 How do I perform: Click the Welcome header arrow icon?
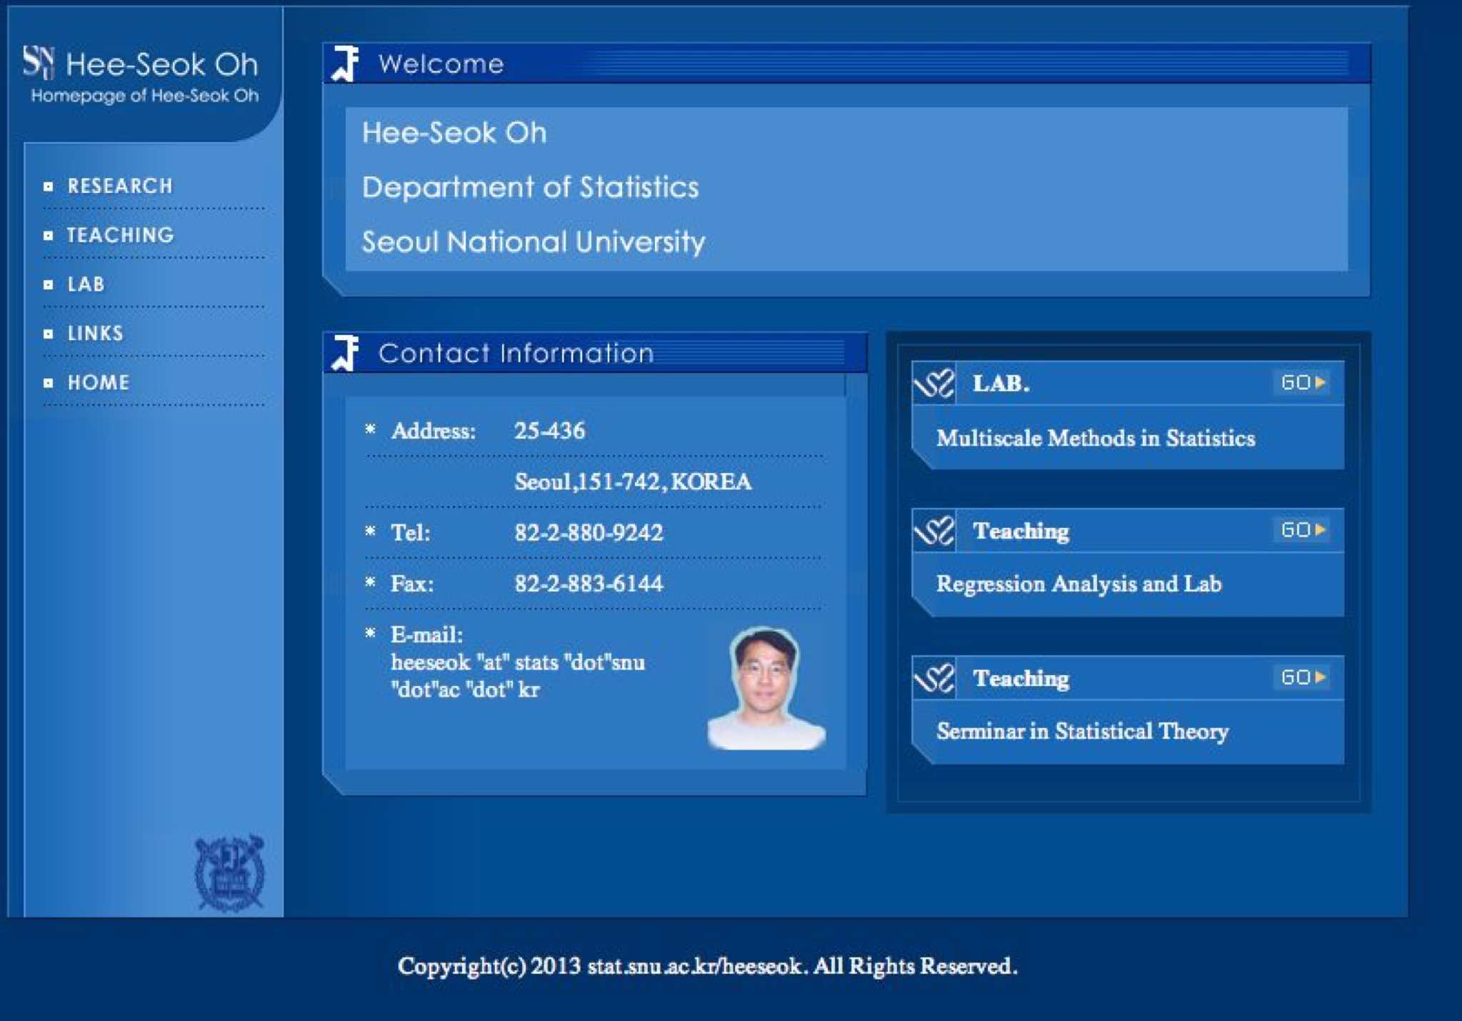coord(346,64)
